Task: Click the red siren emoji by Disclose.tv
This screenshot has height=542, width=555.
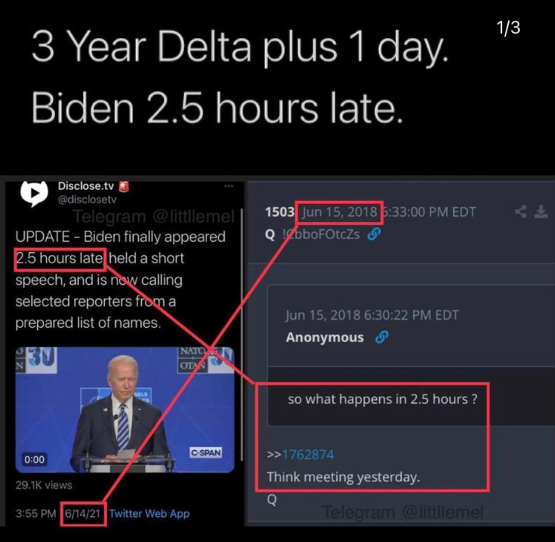Action: click(124, 186)
